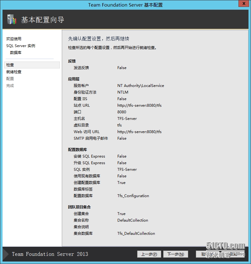
Task: Proceed with the 下一步(N) button
Action: [x=176, y=254]
